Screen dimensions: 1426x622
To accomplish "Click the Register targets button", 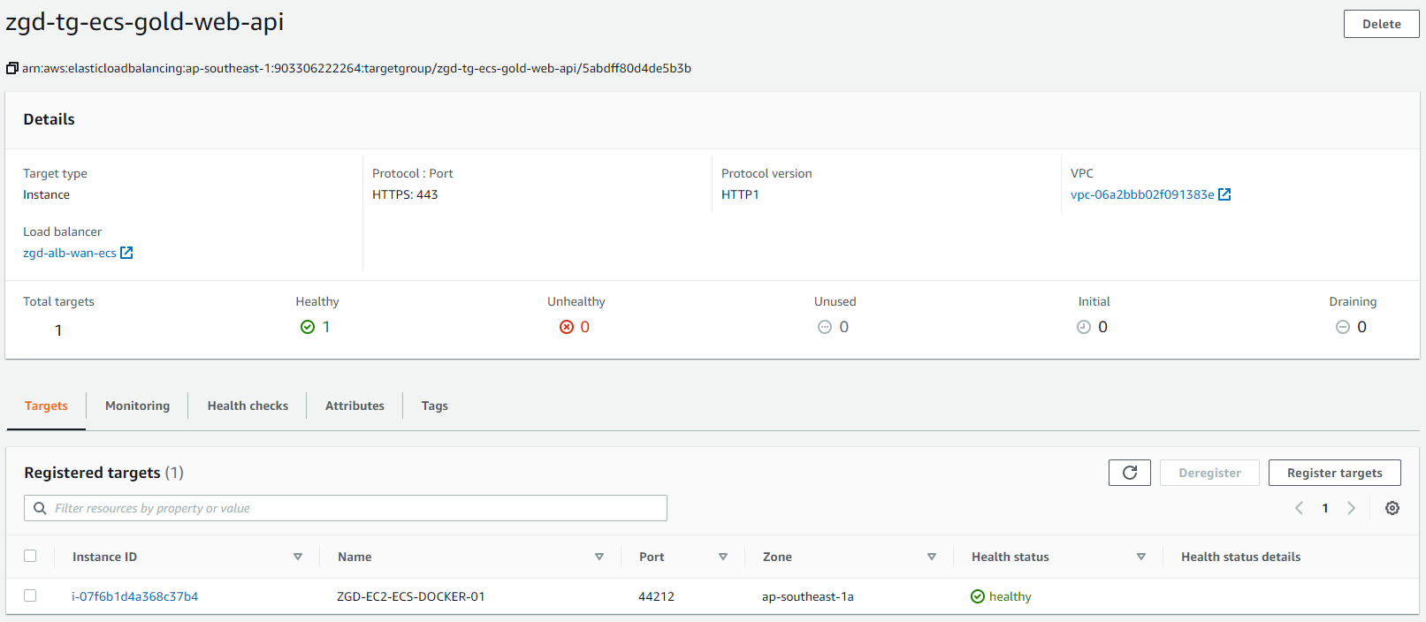I will tap(1334, 473).
